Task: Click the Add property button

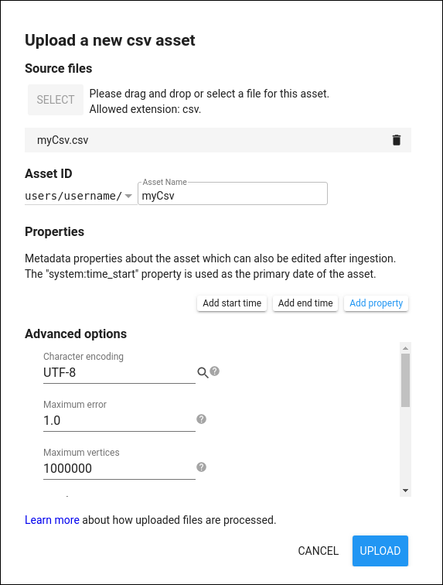Action: tap(376, 303)
